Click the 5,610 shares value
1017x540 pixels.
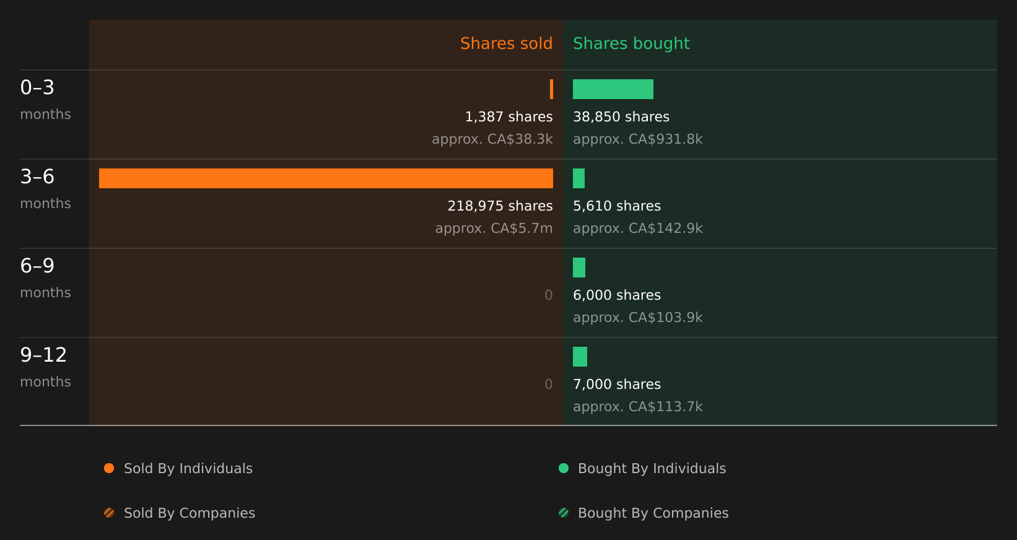617,206
